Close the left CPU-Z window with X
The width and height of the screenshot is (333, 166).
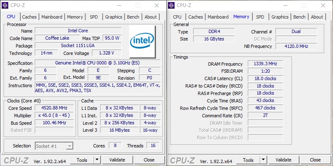pyautogui.click(x=157, y=5)
